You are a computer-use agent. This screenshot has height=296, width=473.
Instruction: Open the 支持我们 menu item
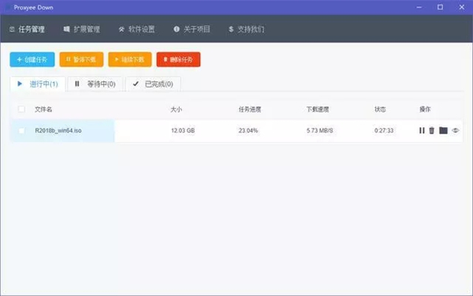tap(247, 29)
